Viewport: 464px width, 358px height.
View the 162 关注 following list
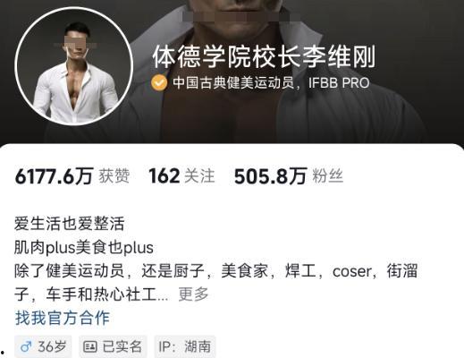tap(181, 176)
